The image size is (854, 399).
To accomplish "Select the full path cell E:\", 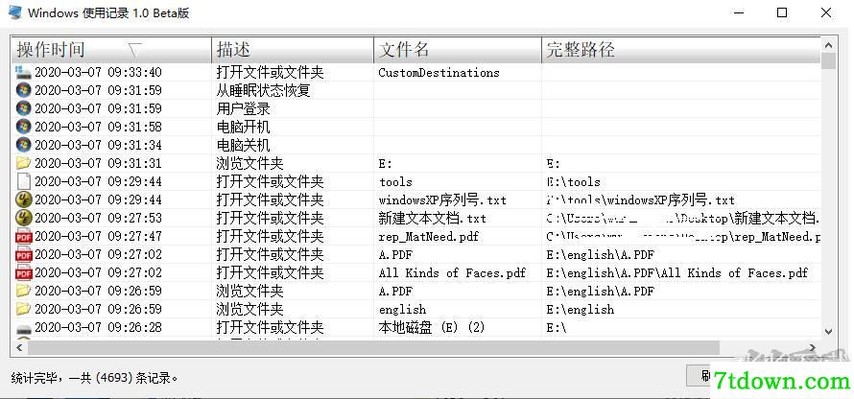I will tap(557, 328).
